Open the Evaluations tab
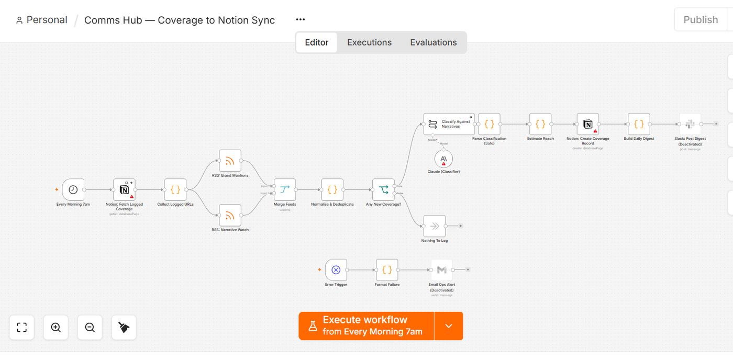733x360 pixels. click(x=434, y=42)
